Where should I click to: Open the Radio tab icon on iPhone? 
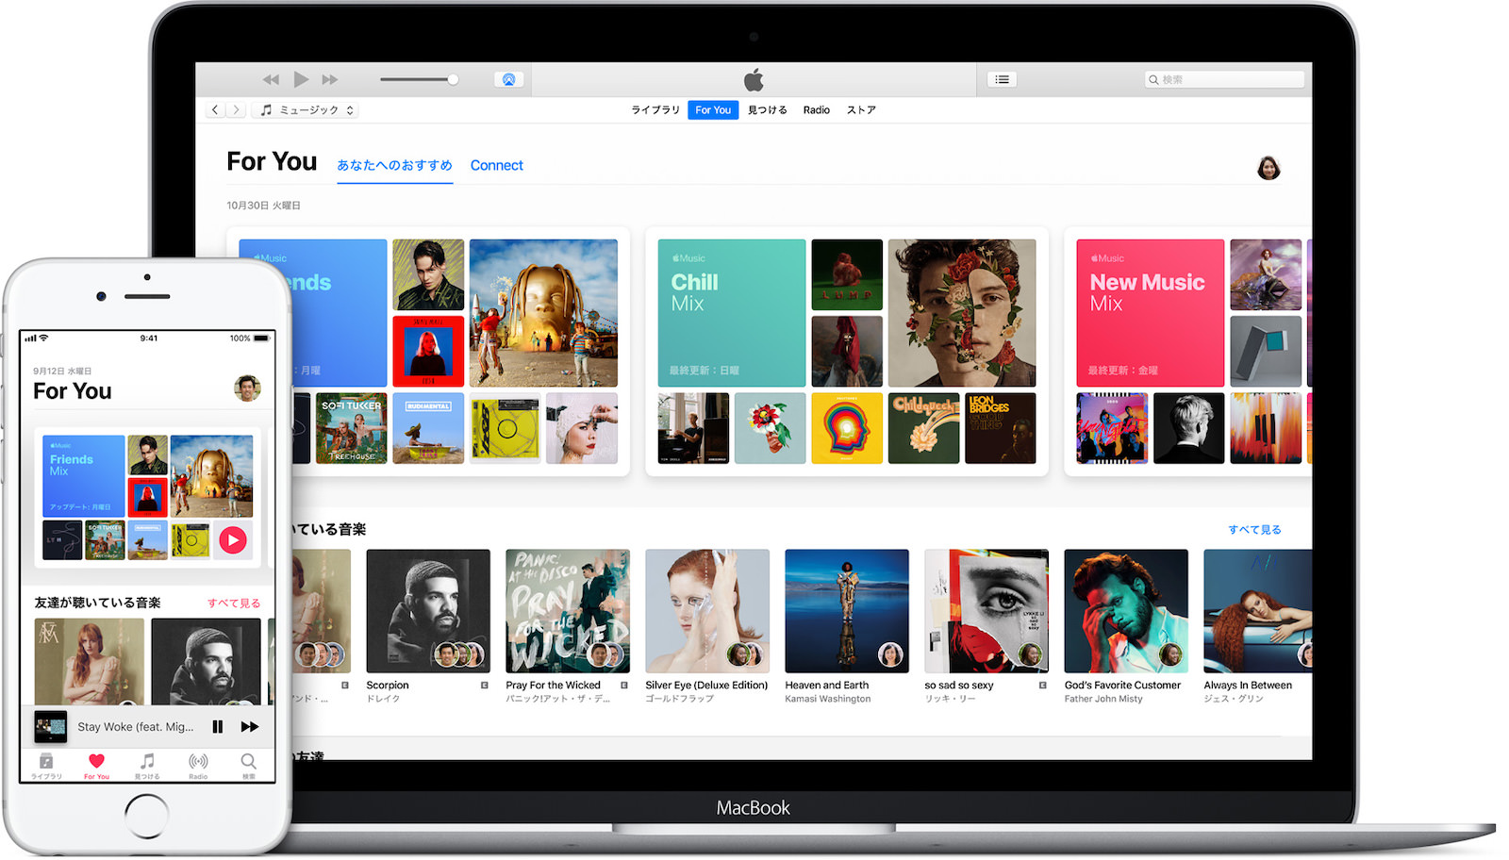[x=198, y=765]
